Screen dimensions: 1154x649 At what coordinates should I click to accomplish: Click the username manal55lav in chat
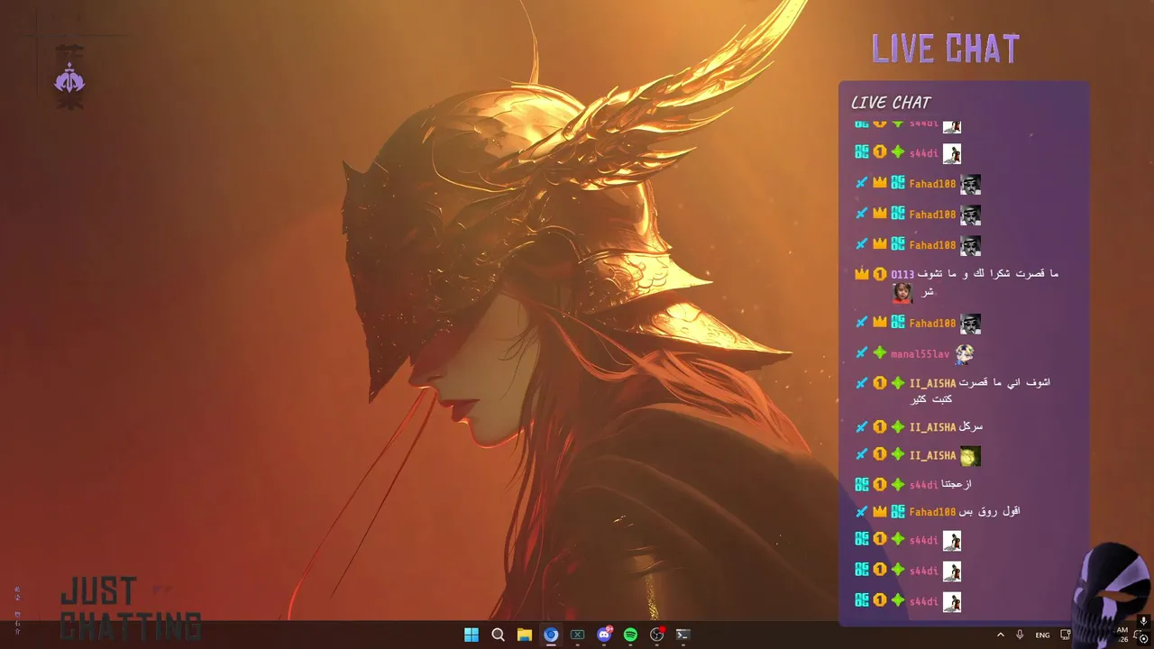point(920,354)
